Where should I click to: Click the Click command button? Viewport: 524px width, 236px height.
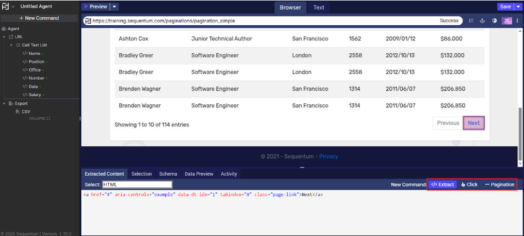[469, 184]
